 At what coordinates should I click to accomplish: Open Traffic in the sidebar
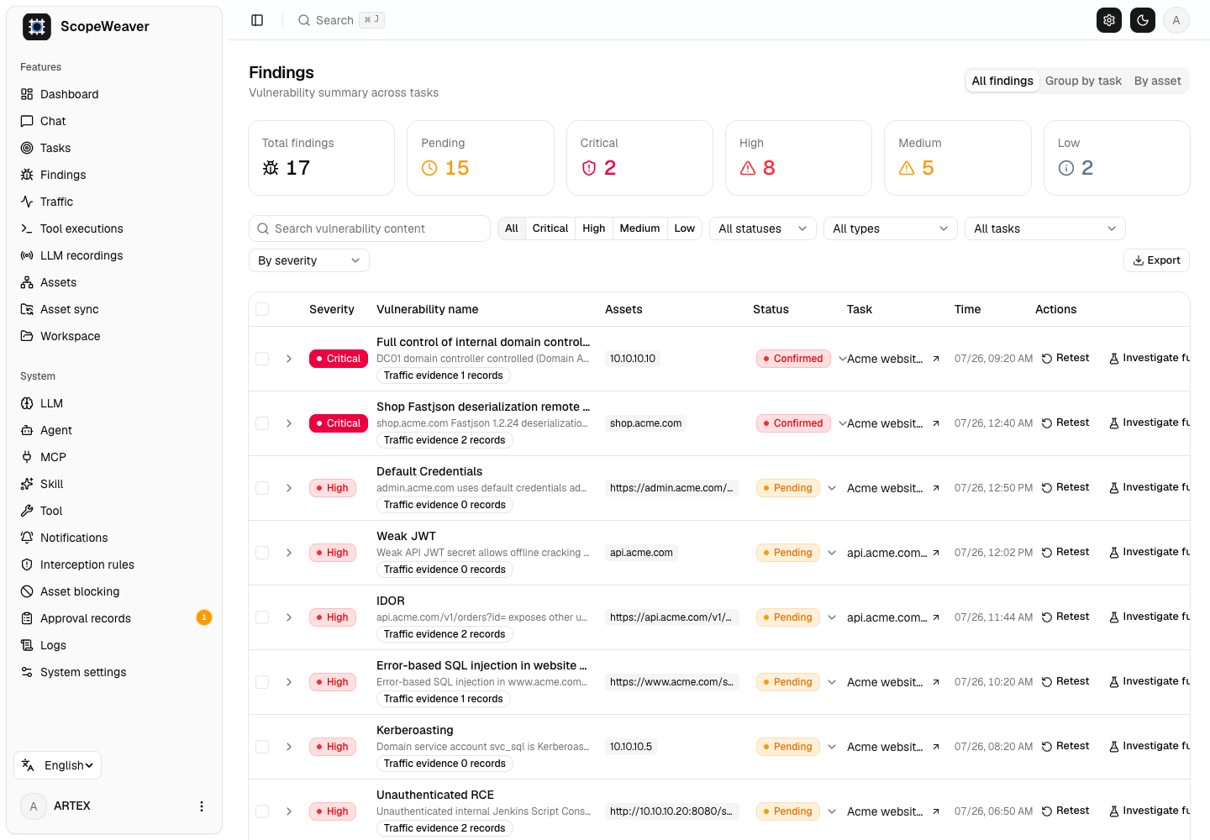114,202
